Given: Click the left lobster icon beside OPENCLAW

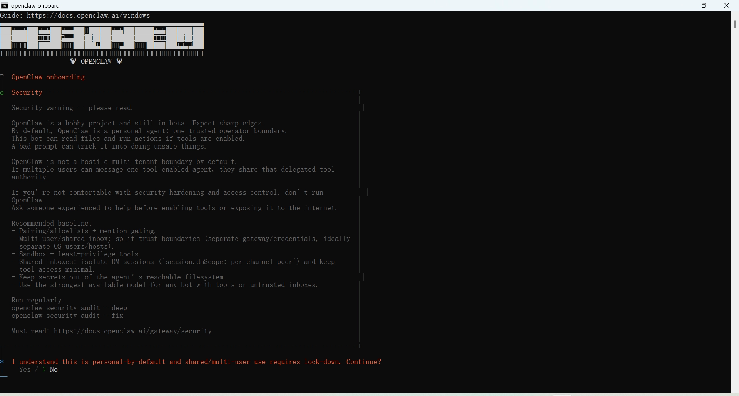Looking at the screenshot, I should point(73,62).
